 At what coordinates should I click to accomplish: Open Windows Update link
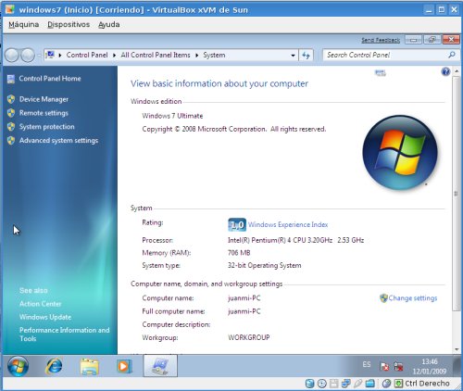(x=45, y=317)
